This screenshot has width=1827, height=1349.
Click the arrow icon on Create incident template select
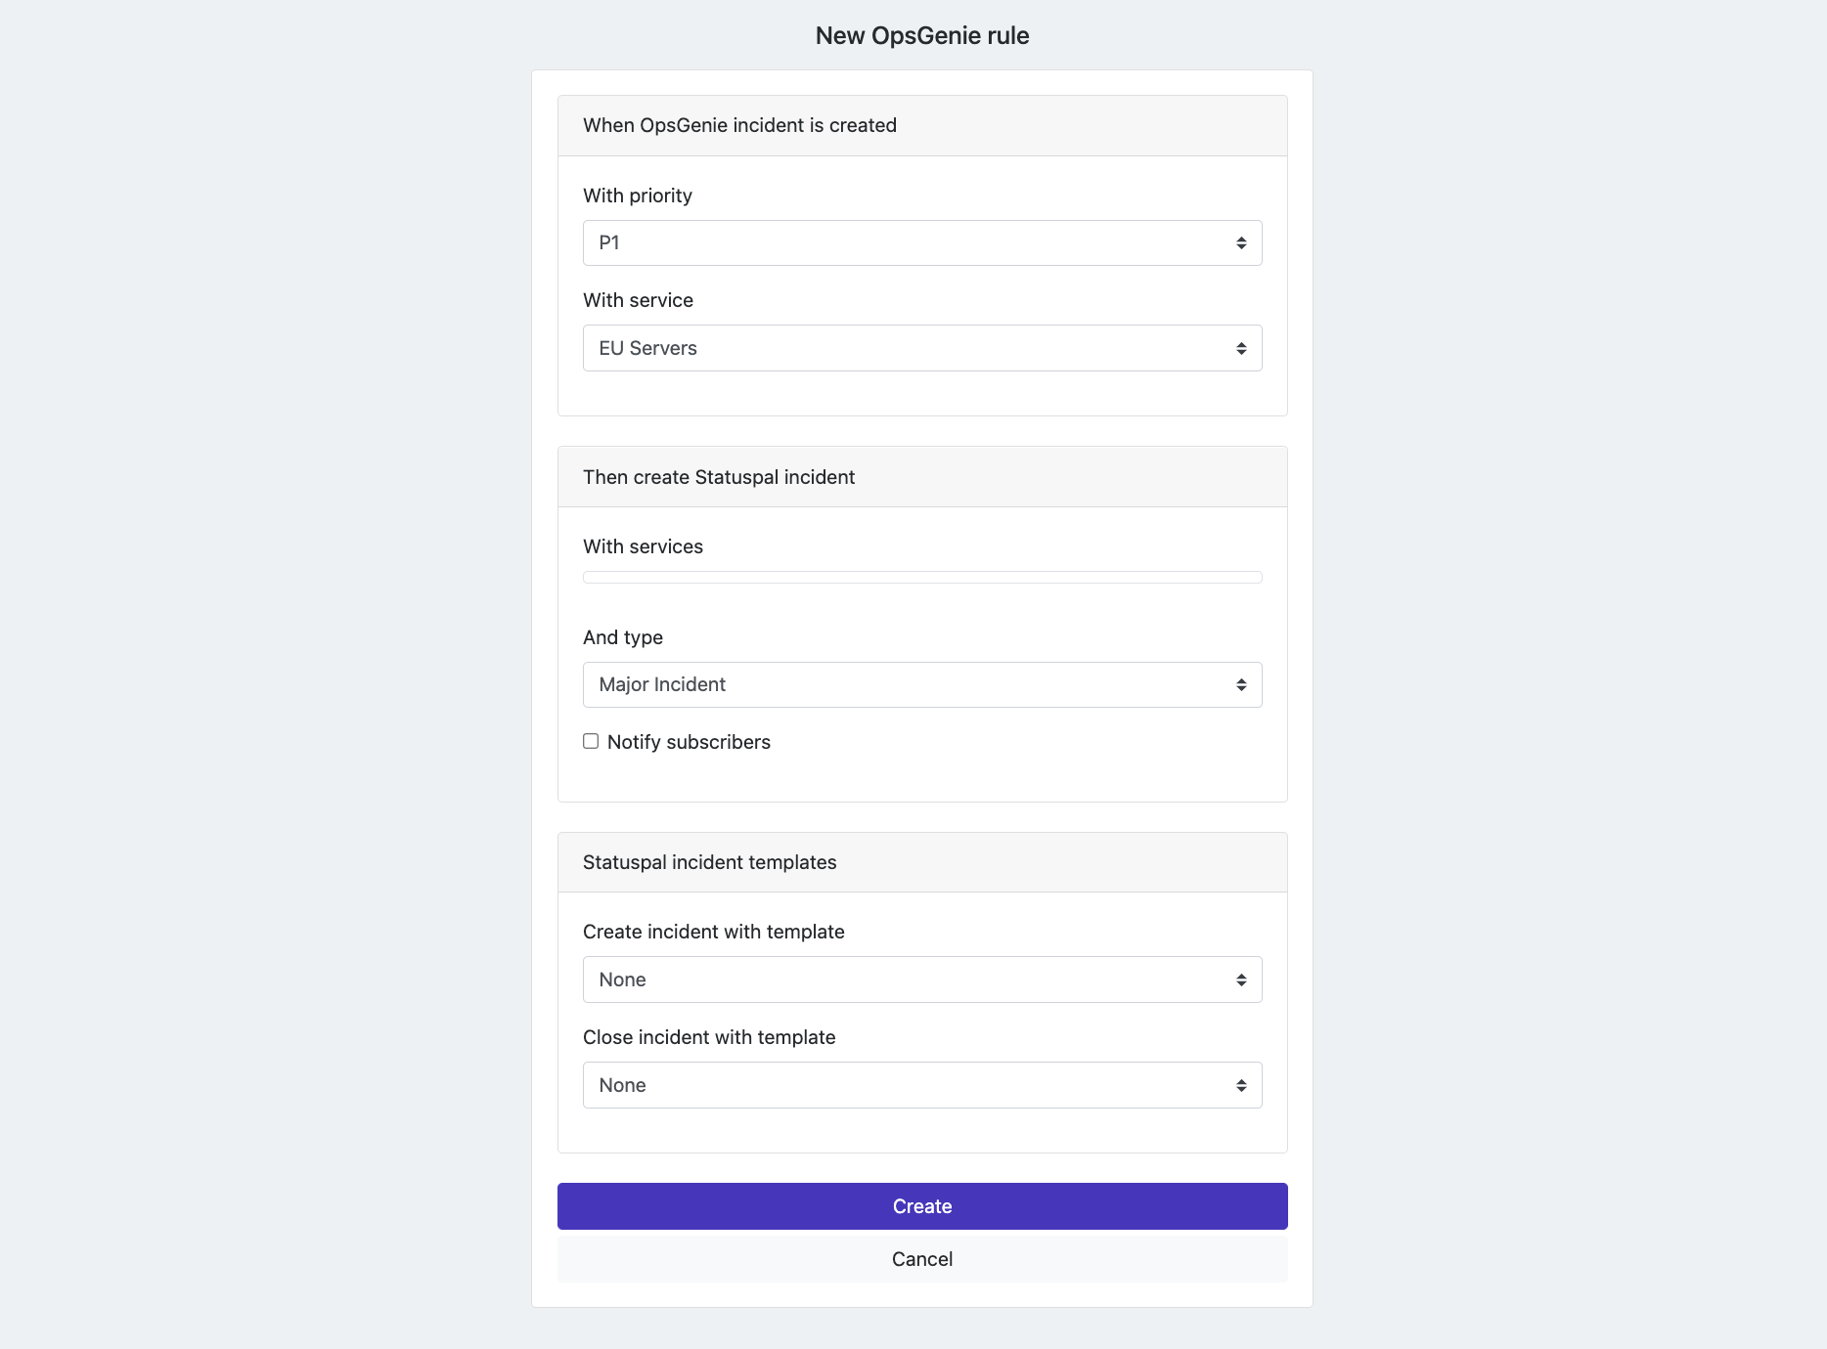1241,979
